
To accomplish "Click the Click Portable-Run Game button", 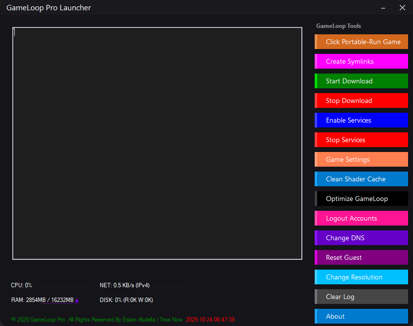I will tap(361, 42).
